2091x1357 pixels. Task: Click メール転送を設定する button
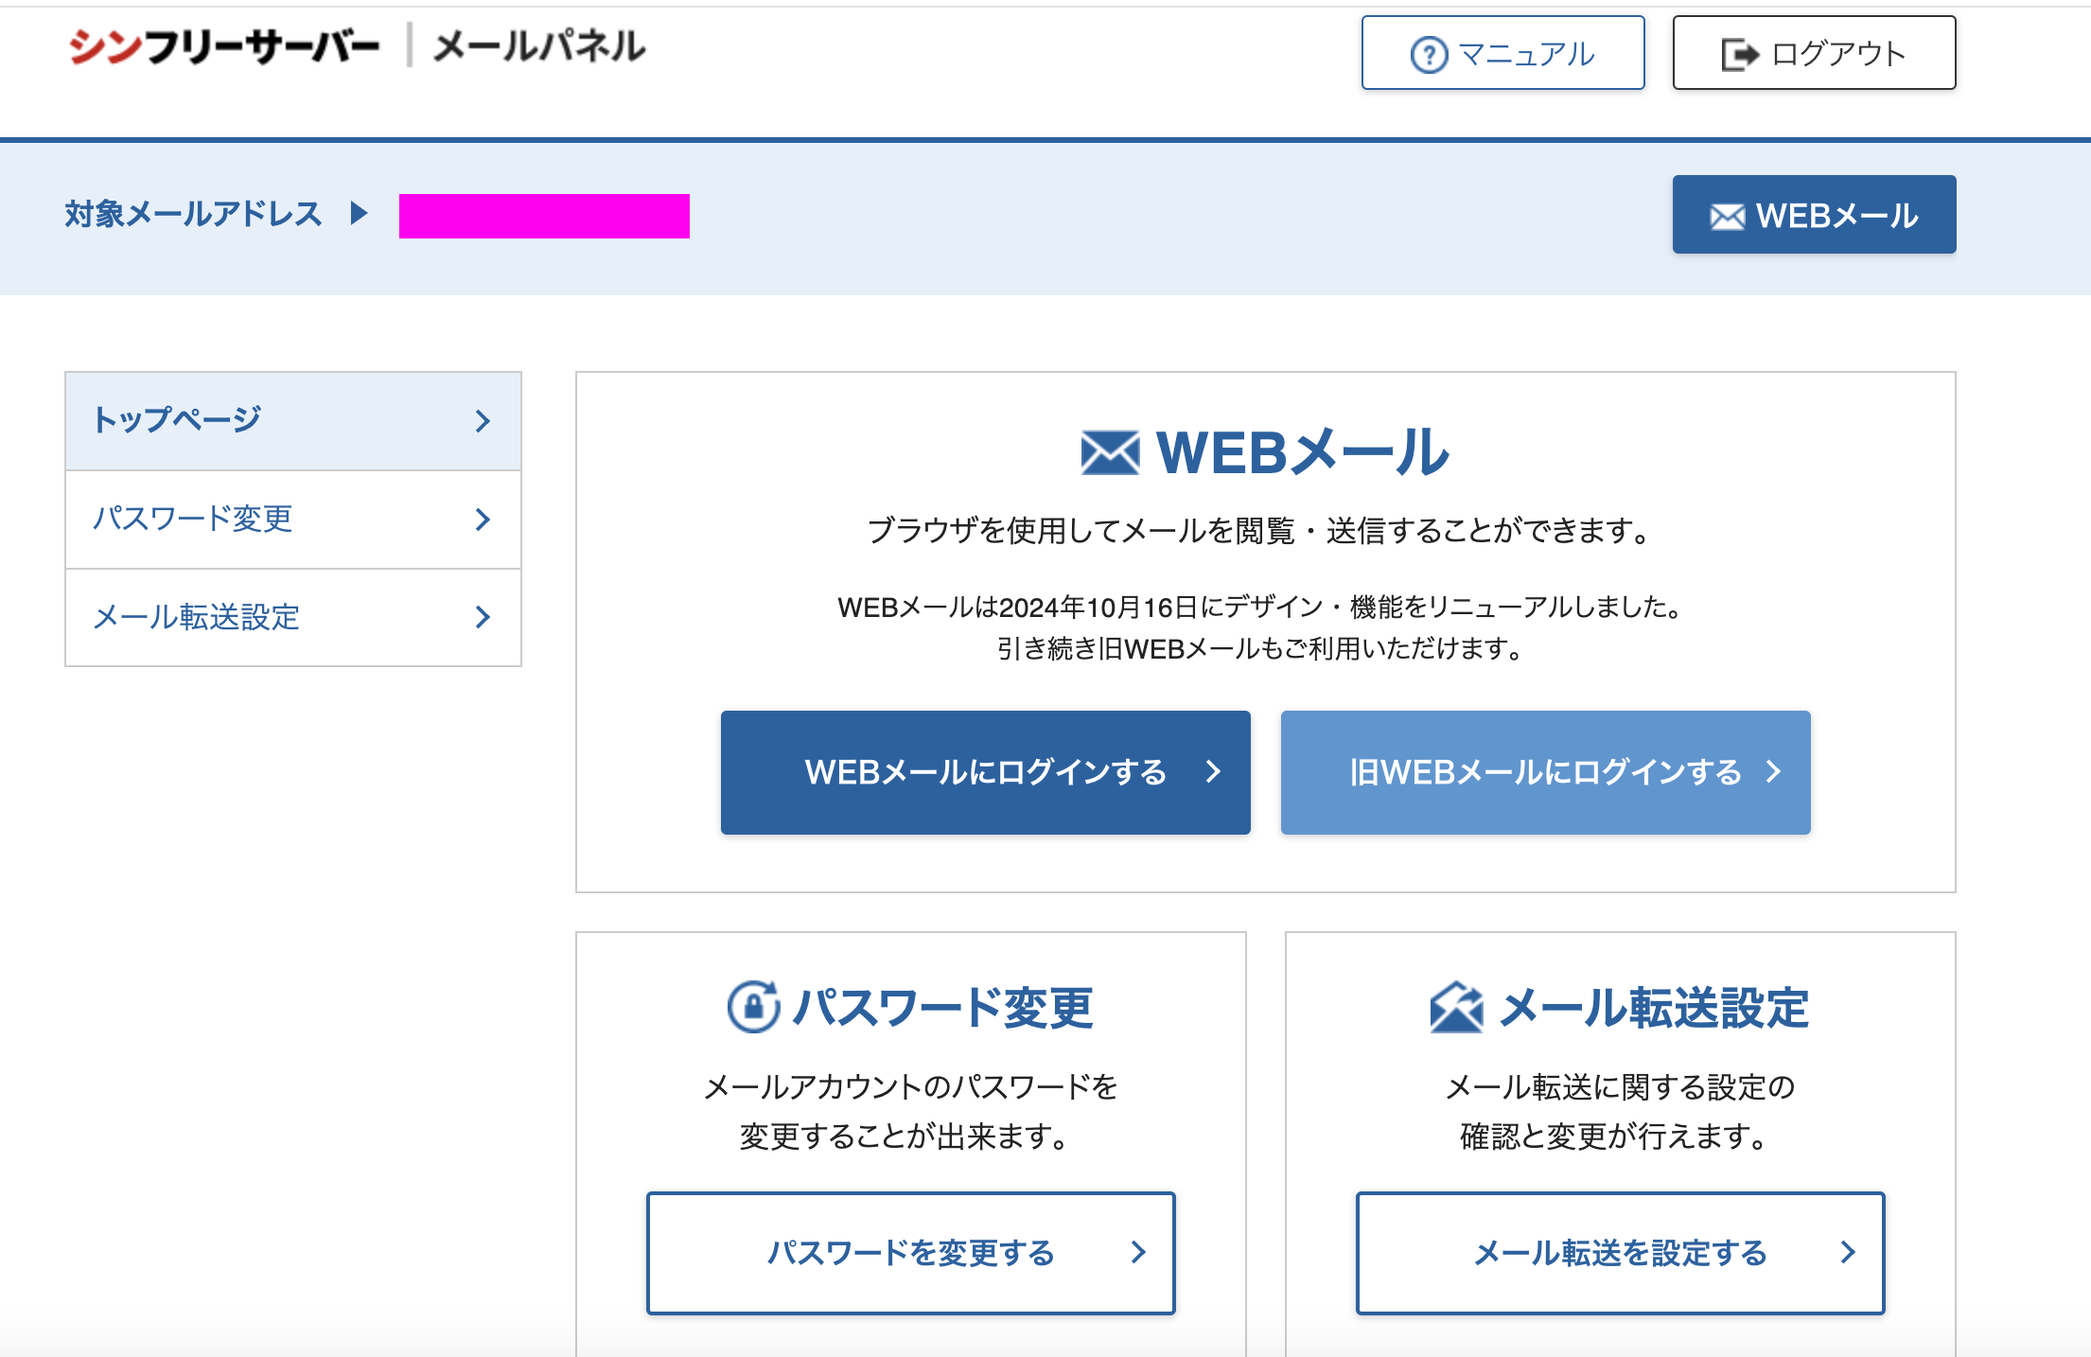pos(1620,1253)
